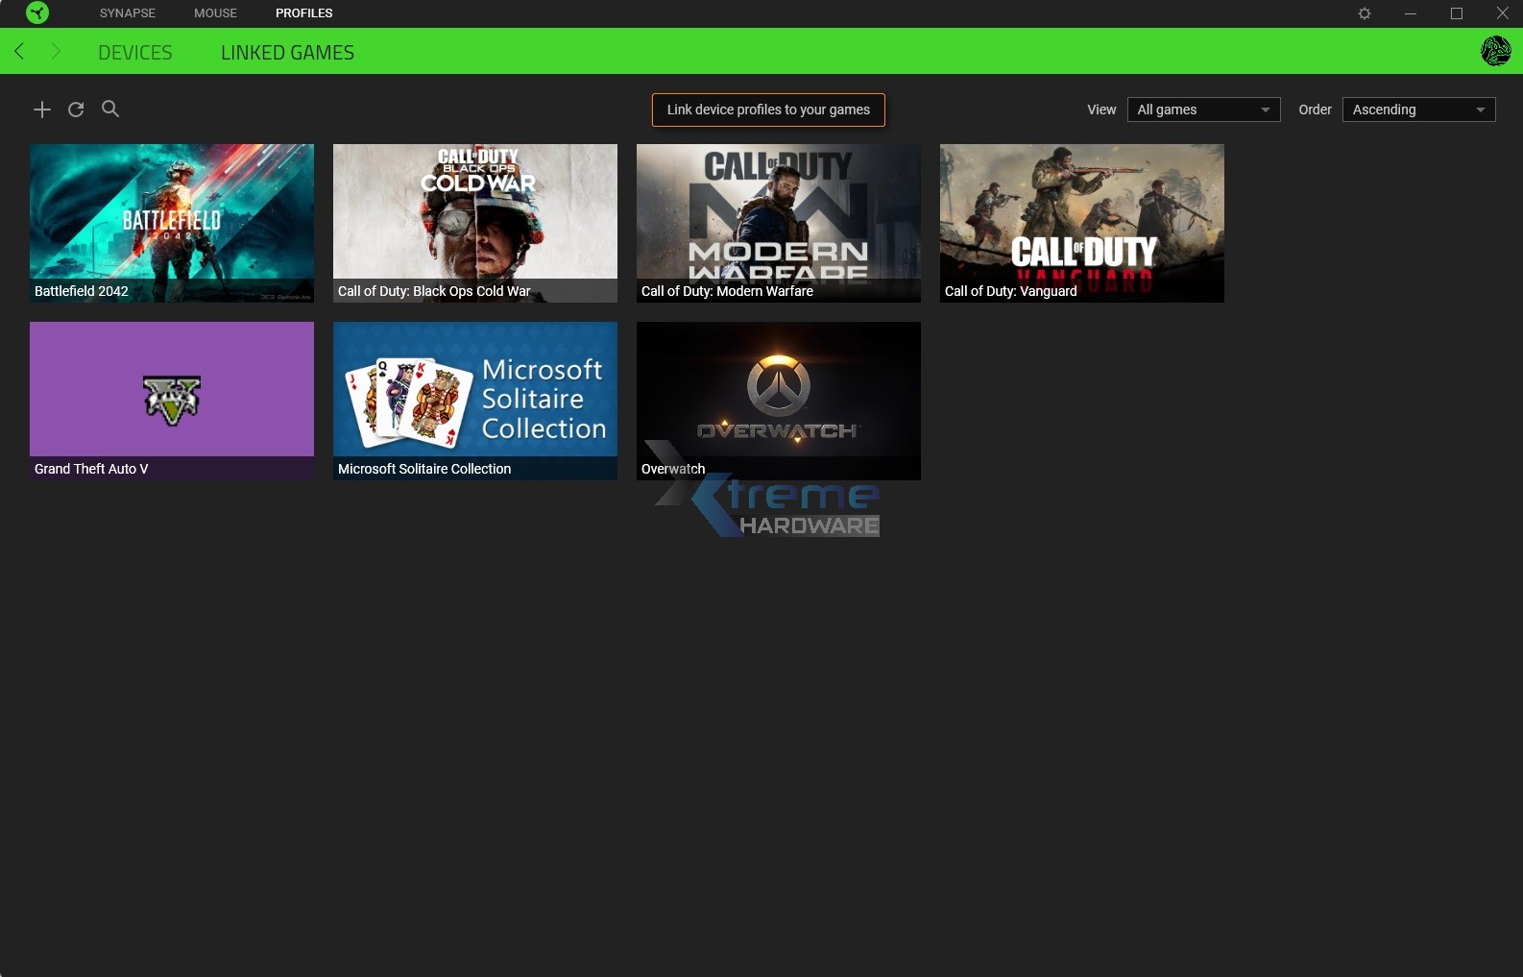Click the Razer logo home icon
The height and width of the screenshot is (977, 1523).
pyautogui.click(x=37, y=13)
